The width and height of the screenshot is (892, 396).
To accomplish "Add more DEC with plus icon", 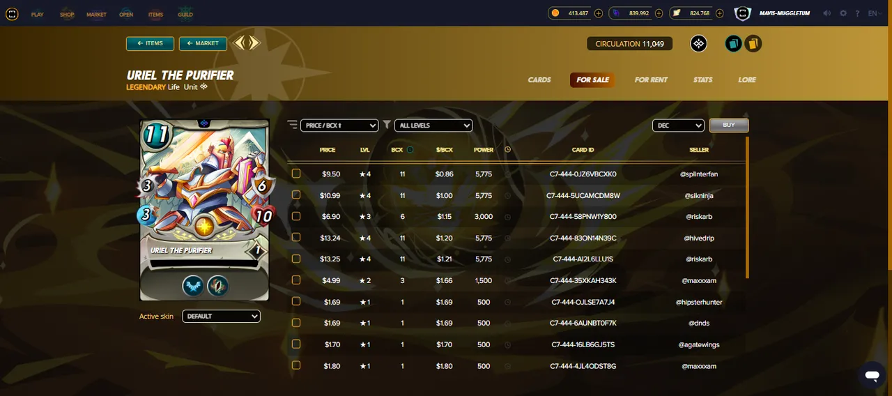I will 599,13.
